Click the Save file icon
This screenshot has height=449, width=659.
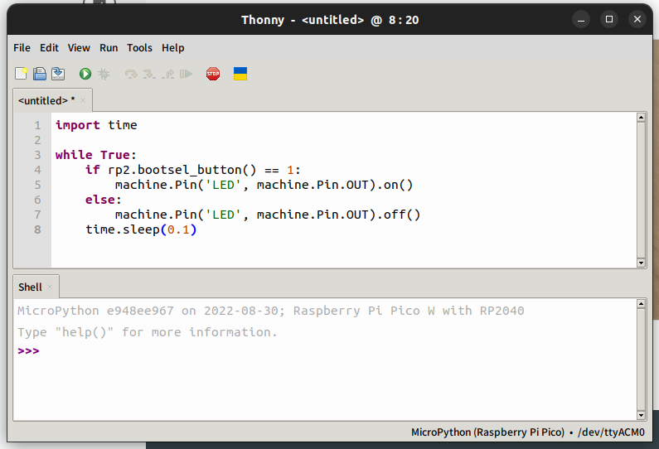pos(58,74)
